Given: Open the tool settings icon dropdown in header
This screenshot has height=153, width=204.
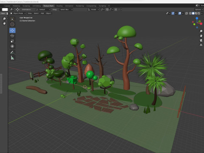Looking at the screenshot, I should tap(12, 9).
